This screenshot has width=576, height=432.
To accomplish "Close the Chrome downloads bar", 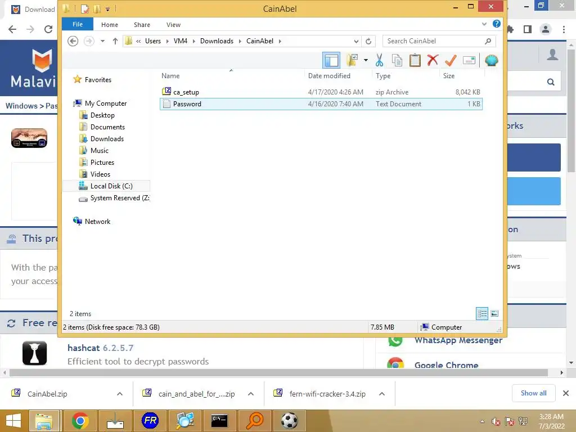I will (566, 393).
